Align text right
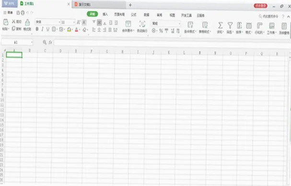Image resolution: width=291 pixels, height=186 pixels. tap(105, 30)
